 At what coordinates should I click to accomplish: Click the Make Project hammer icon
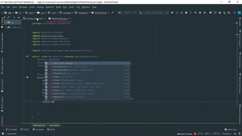pos(113,12)
